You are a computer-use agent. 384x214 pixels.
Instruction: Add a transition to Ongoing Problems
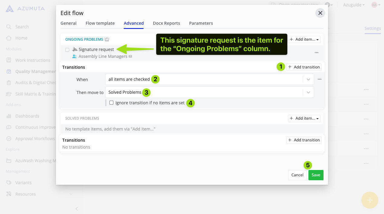coord(304,67)
